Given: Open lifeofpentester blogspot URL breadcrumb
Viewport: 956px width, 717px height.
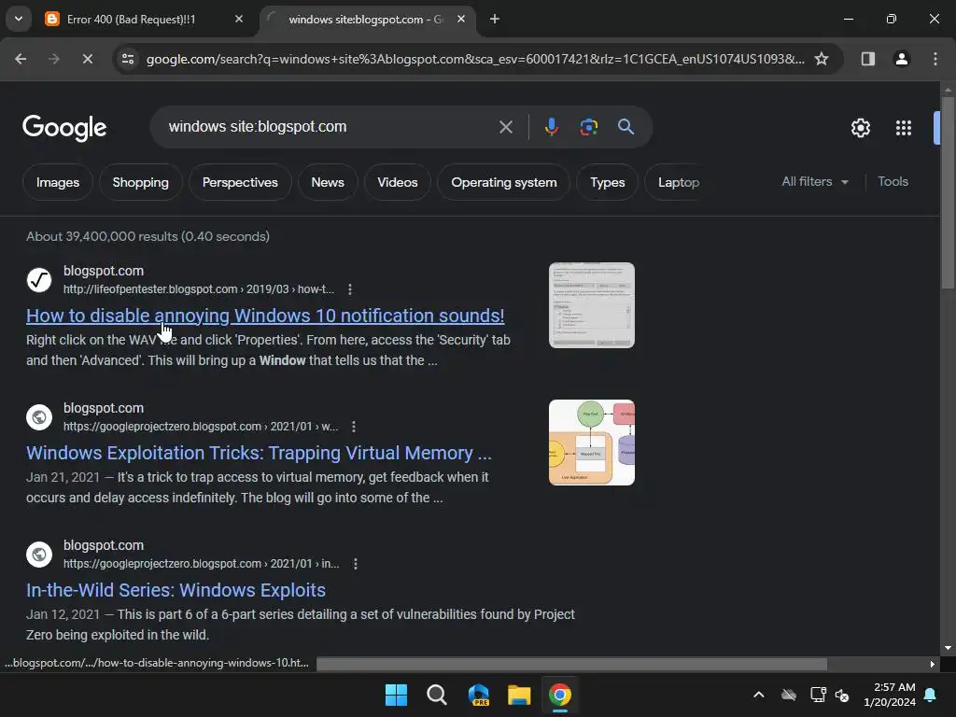Looking at the screenshot, I should [x=199, y=289].
